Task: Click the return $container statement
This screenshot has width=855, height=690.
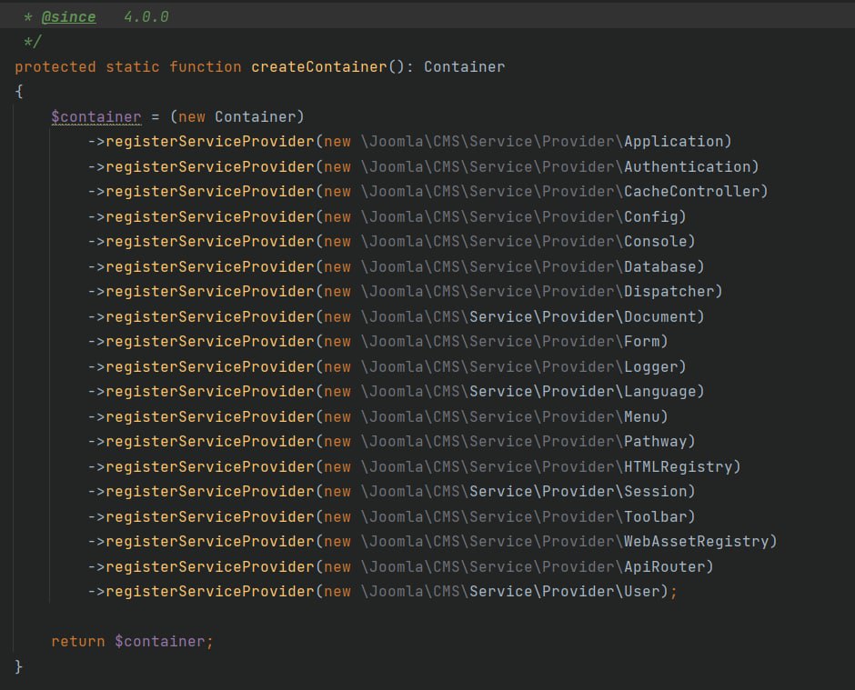Action: click(x=132, y=642)
